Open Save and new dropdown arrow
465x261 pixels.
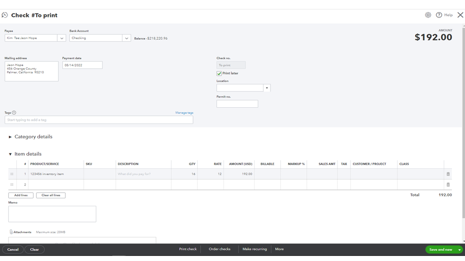point(459,250)
